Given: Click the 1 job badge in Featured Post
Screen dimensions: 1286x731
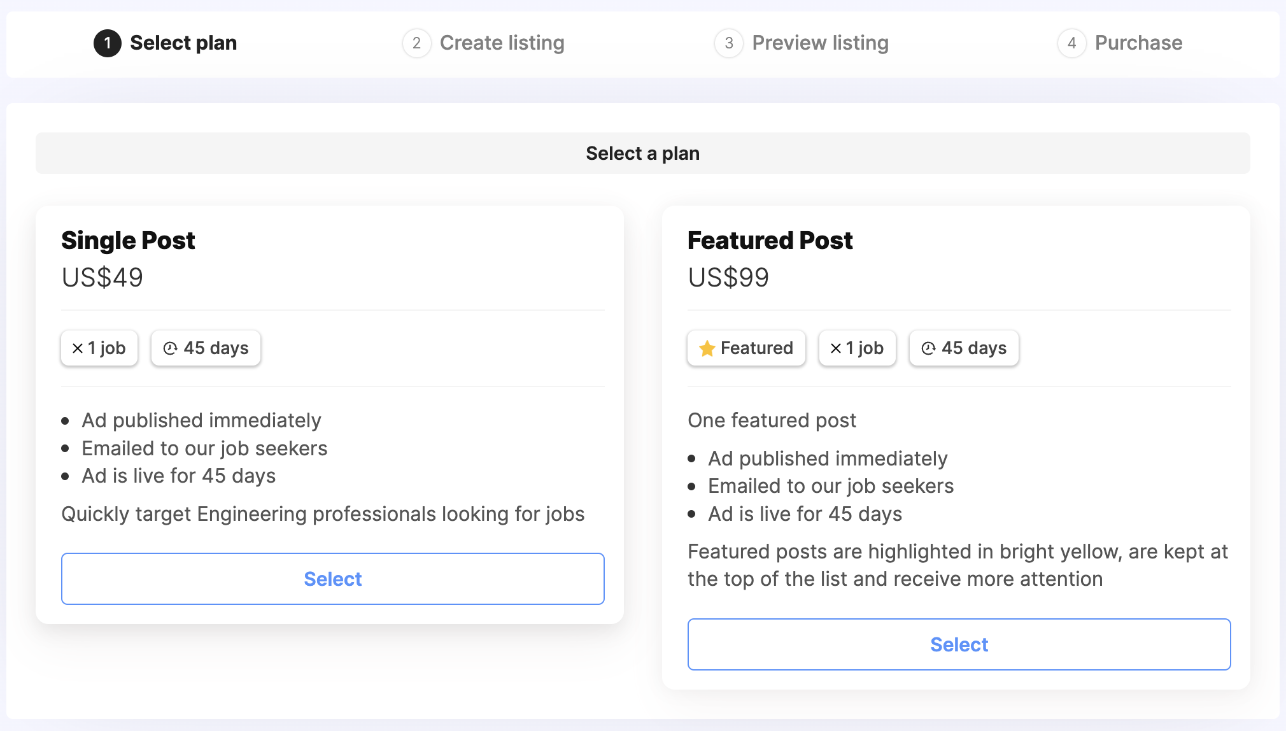Looking at the screenshot, I should coord(857,348).
